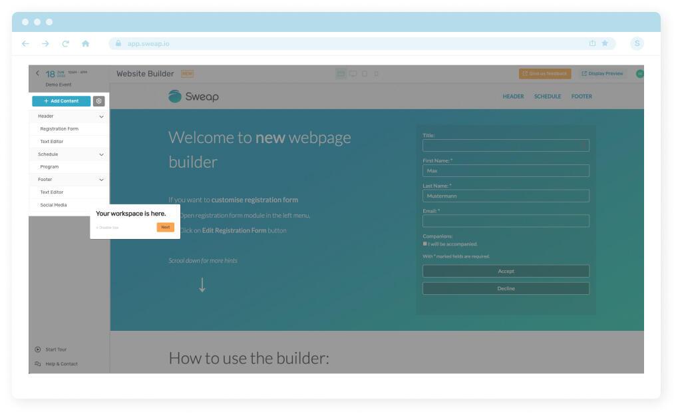Screen dimensions: 678x416
Task: Click the back arrow beside event date
Action: coord(37,73)
